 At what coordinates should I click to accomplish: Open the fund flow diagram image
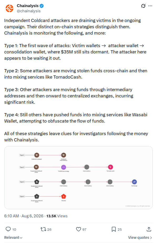pyautogui.click(x=78, y=178)
